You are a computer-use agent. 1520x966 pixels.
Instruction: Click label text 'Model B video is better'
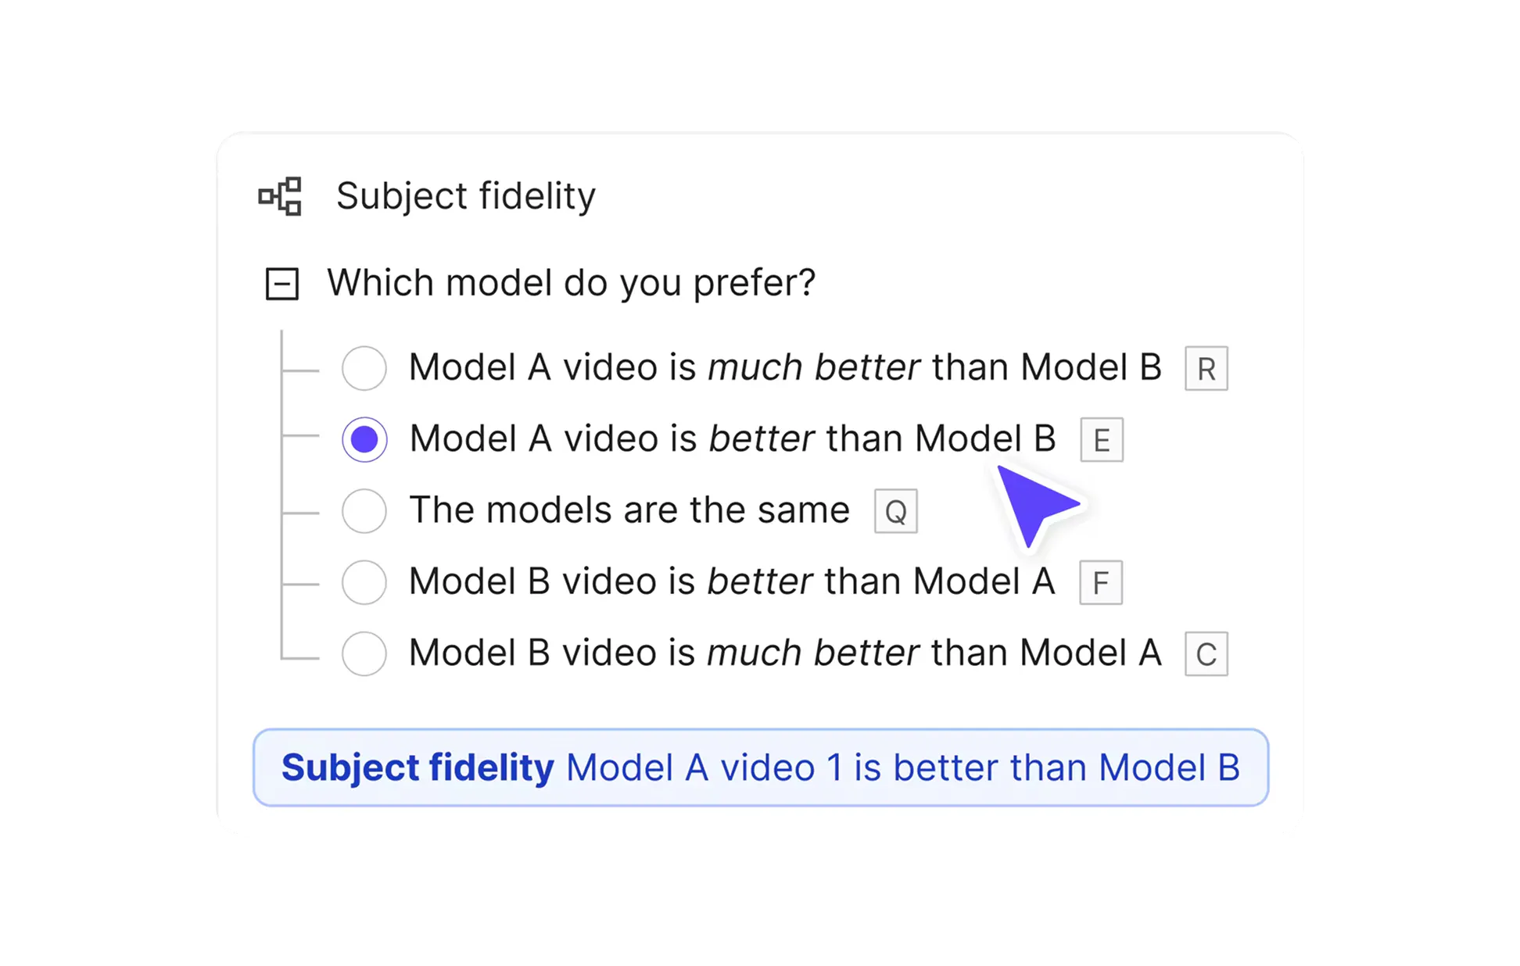click(x=731, y=581)
